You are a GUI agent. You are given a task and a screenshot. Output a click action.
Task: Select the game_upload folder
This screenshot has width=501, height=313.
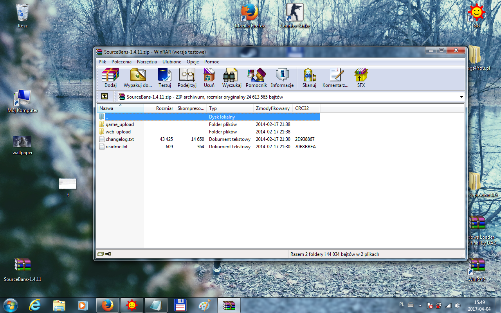coord(119,124)
